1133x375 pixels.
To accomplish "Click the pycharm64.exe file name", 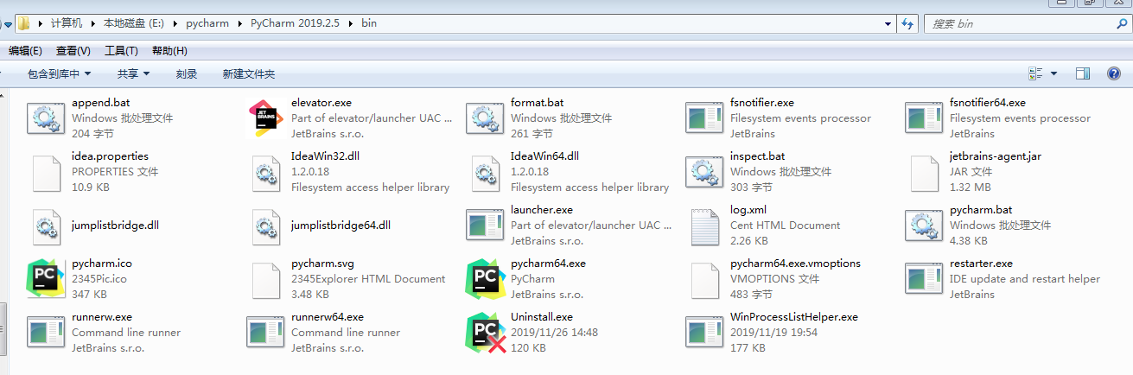I will click(x=548, y=264).
